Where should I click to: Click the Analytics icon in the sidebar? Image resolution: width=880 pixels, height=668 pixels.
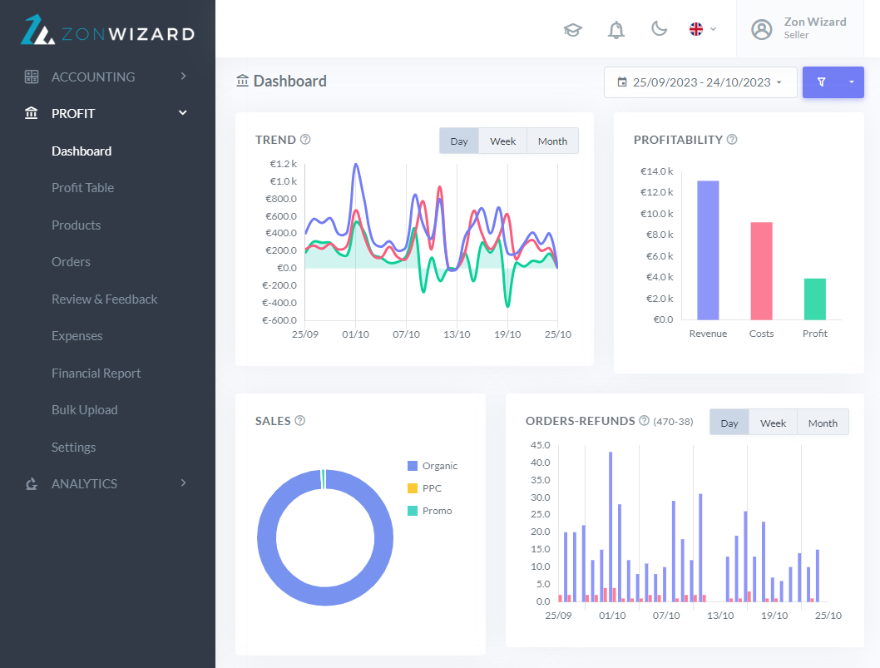tap(32, 483)
